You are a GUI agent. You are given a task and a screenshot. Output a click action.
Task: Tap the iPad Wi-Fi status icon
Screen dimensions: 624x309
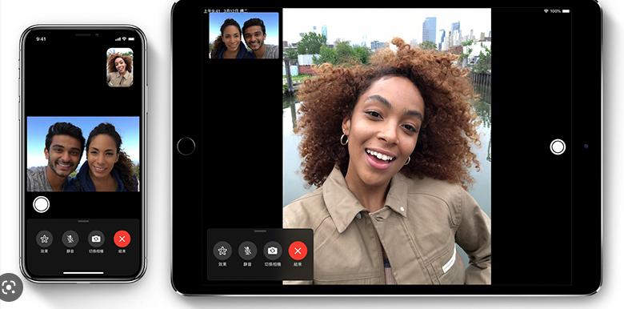coord(546,11)
